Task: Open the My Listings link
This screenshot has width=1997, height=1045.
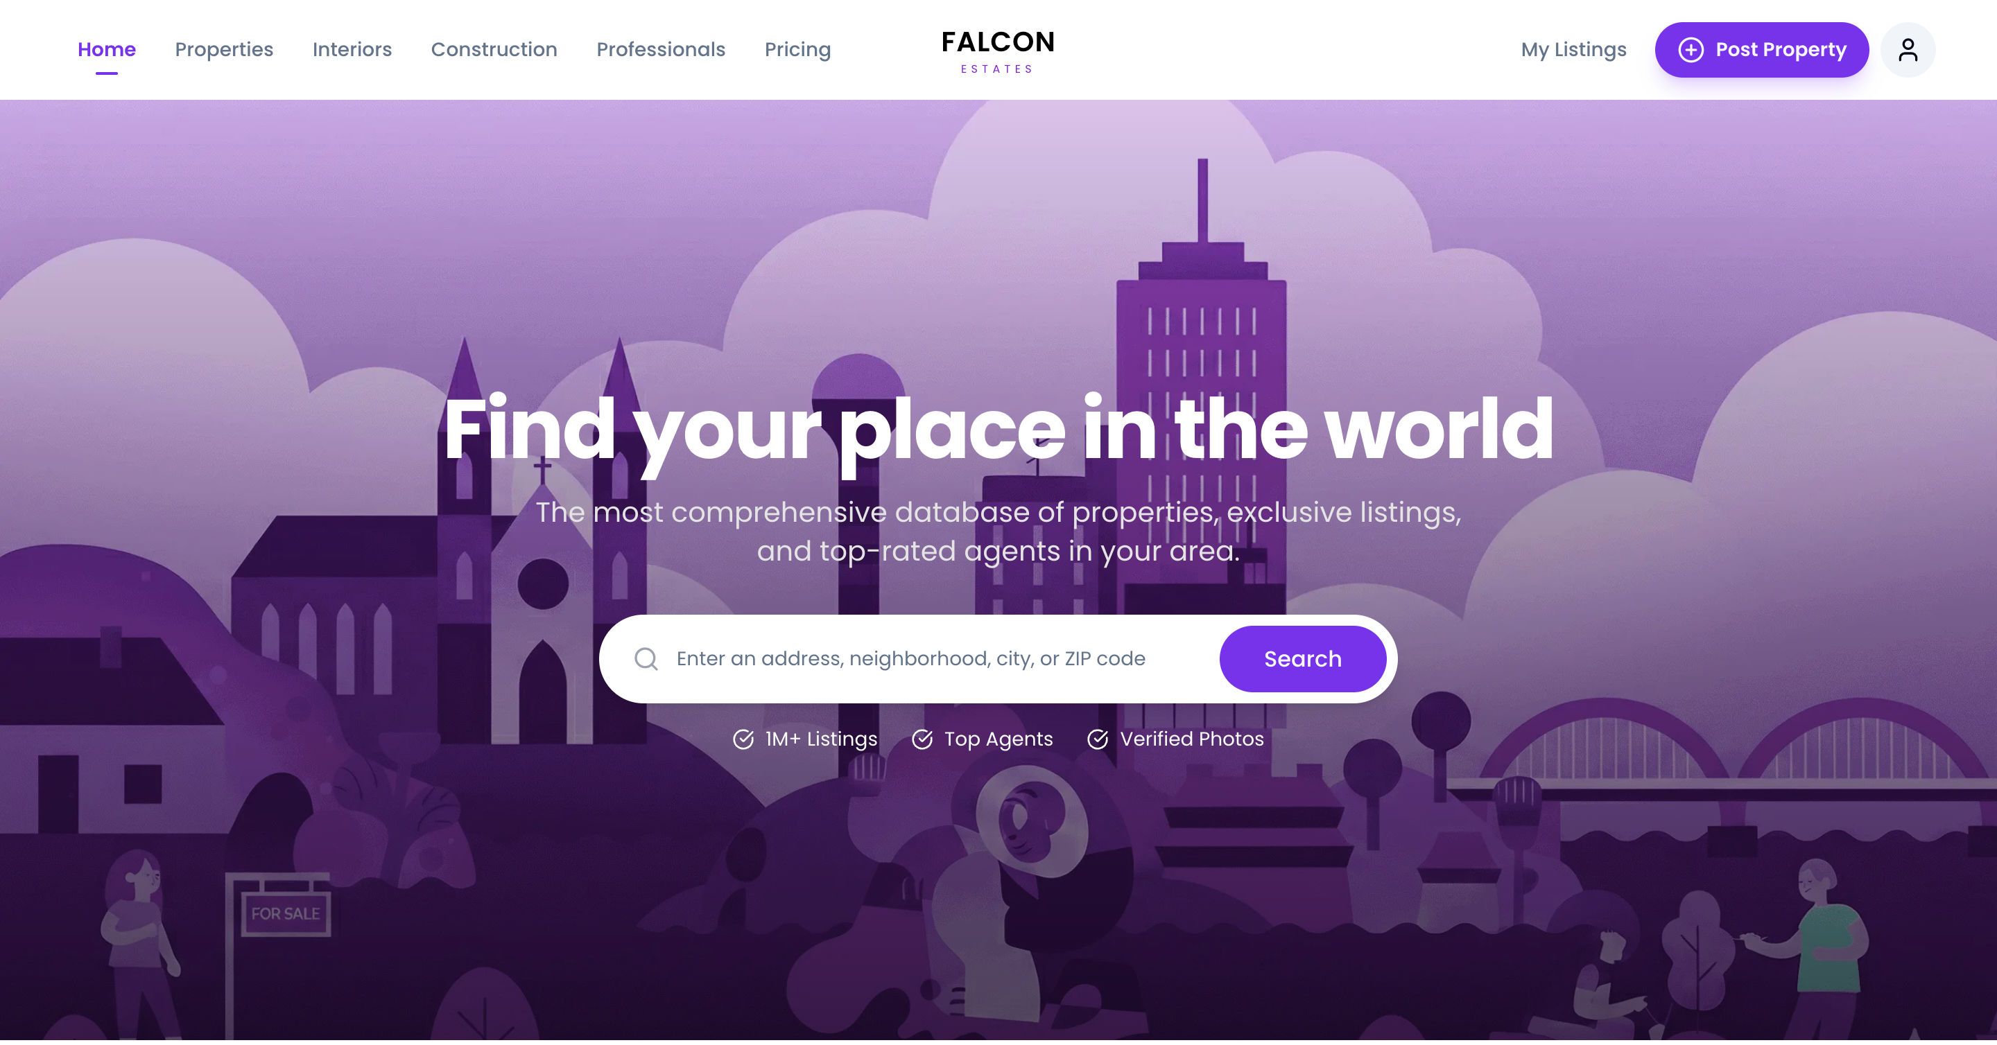Action: tap(1574, 50)
